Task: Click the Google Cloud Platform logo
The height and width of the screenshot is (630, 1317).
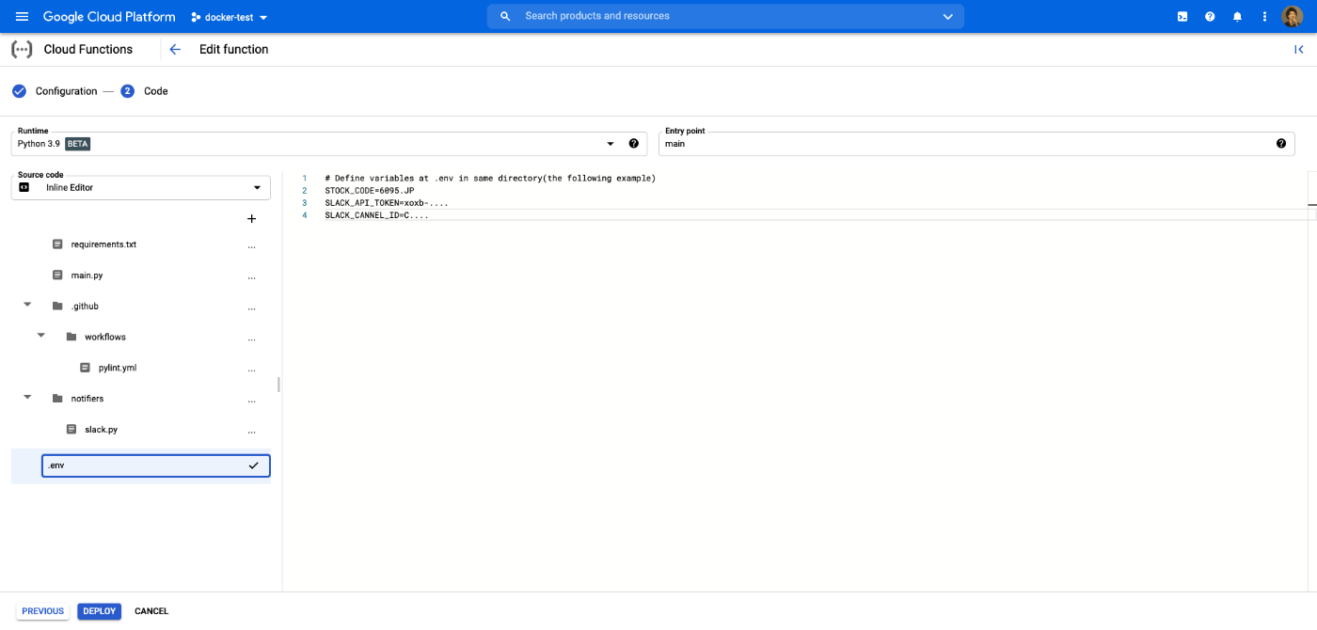Action: tap(109, 17)
